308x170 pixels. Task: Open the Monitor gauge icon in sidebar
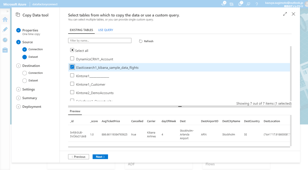(5, 40)
